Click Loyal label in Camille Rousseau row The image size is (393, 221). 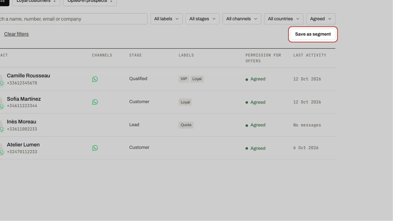point(197,79)
